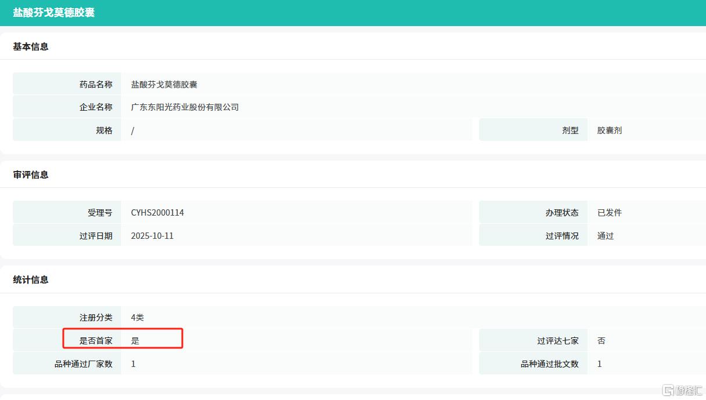
Task: Click the 规格 field label
Action: pyautogui.click(x=104, y=130)
